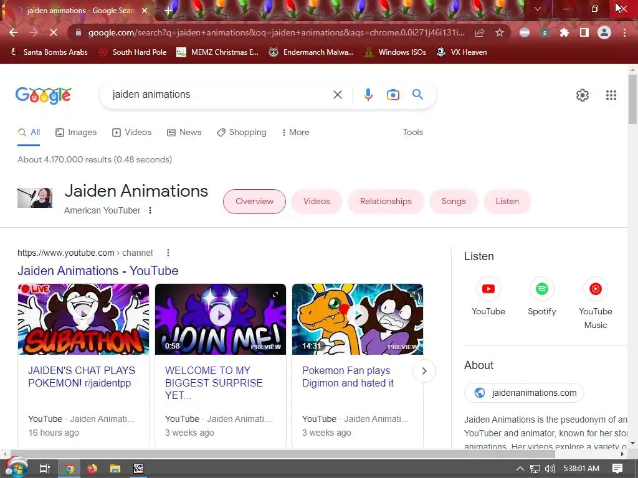
Task: Play the Digimon video thumbnail
Action: (358, 319)
